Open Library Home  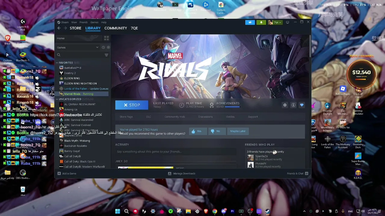(x=79, y=38)
